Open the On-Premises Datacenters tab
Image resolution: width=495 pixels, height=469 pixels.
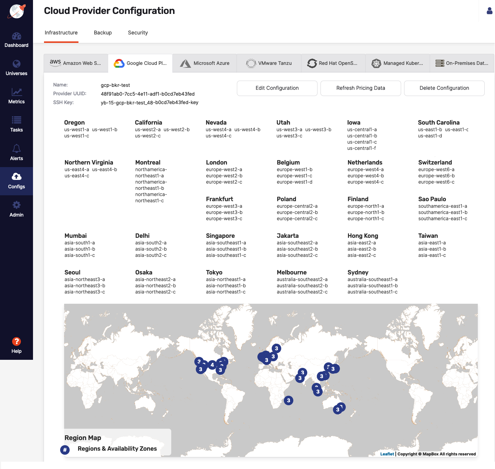pyautogui.click(x=462, y=63)
